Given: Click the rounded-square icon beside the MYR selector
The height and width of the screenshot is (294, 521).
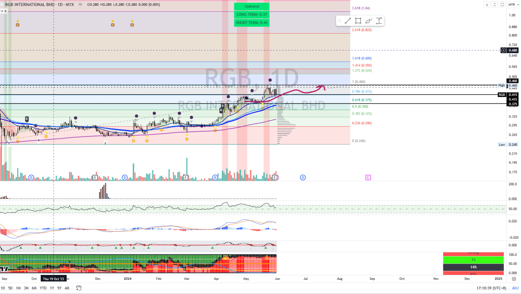Looking at the screenshot, I should (x=502, y=4).
